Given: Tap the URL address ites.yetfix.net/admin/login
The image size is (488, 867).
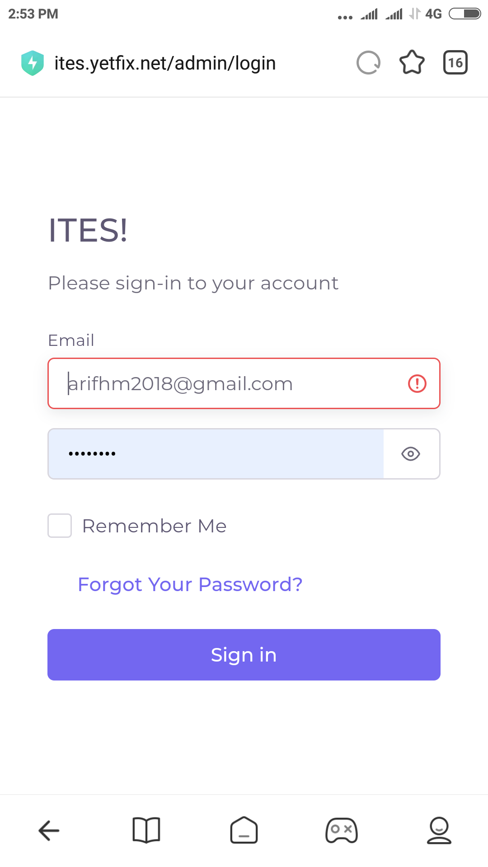Looking at the screenshot, I should point(165,63).
